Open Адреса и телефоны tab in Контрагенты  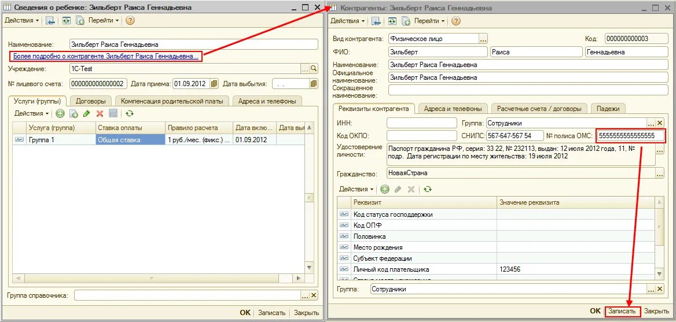pos(453,109)
